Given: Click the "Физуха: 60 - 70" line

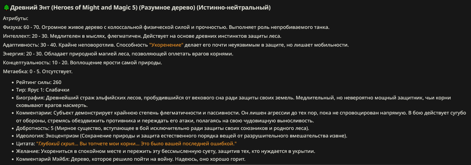Looking at the screenshot, I should pos(166,27).
